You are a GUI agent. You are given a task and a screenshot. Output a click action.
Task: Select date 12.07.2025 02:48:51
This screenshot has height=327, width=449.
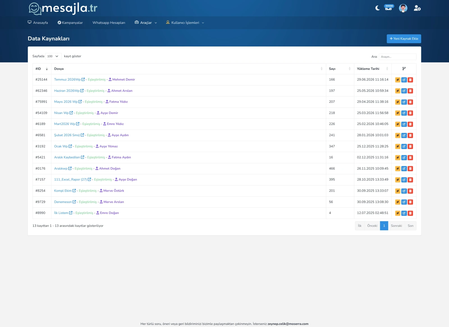[373, 213]
